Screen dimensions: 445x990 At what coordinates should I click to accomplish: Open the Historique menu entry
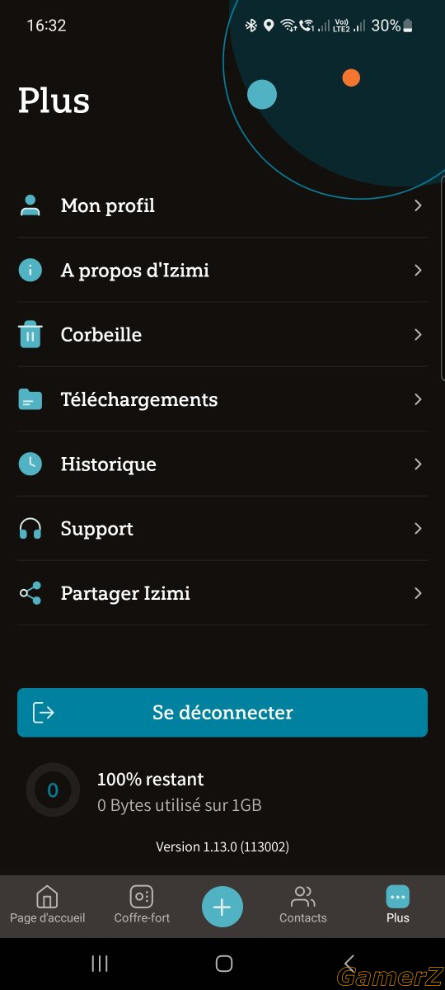pyautogui.click(x=222, y=464)
